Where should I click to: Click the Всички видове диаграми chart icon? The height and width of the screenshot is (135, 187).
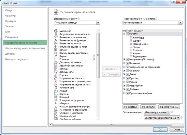tap(56, 53)
